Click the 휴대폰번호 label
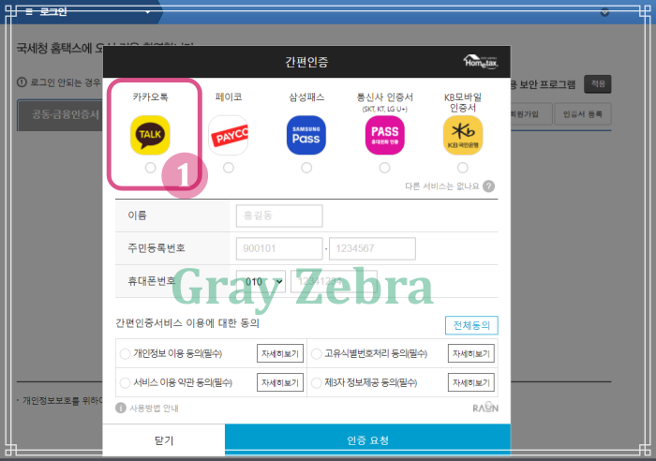This screenshot has width=656, height=461. (152, 281)
